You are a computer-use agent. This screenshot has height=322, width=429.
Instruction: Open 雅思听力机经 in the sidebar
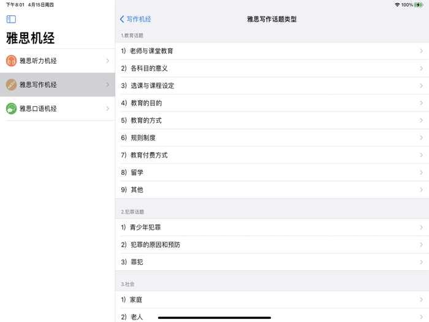click(x=58, y=61)
